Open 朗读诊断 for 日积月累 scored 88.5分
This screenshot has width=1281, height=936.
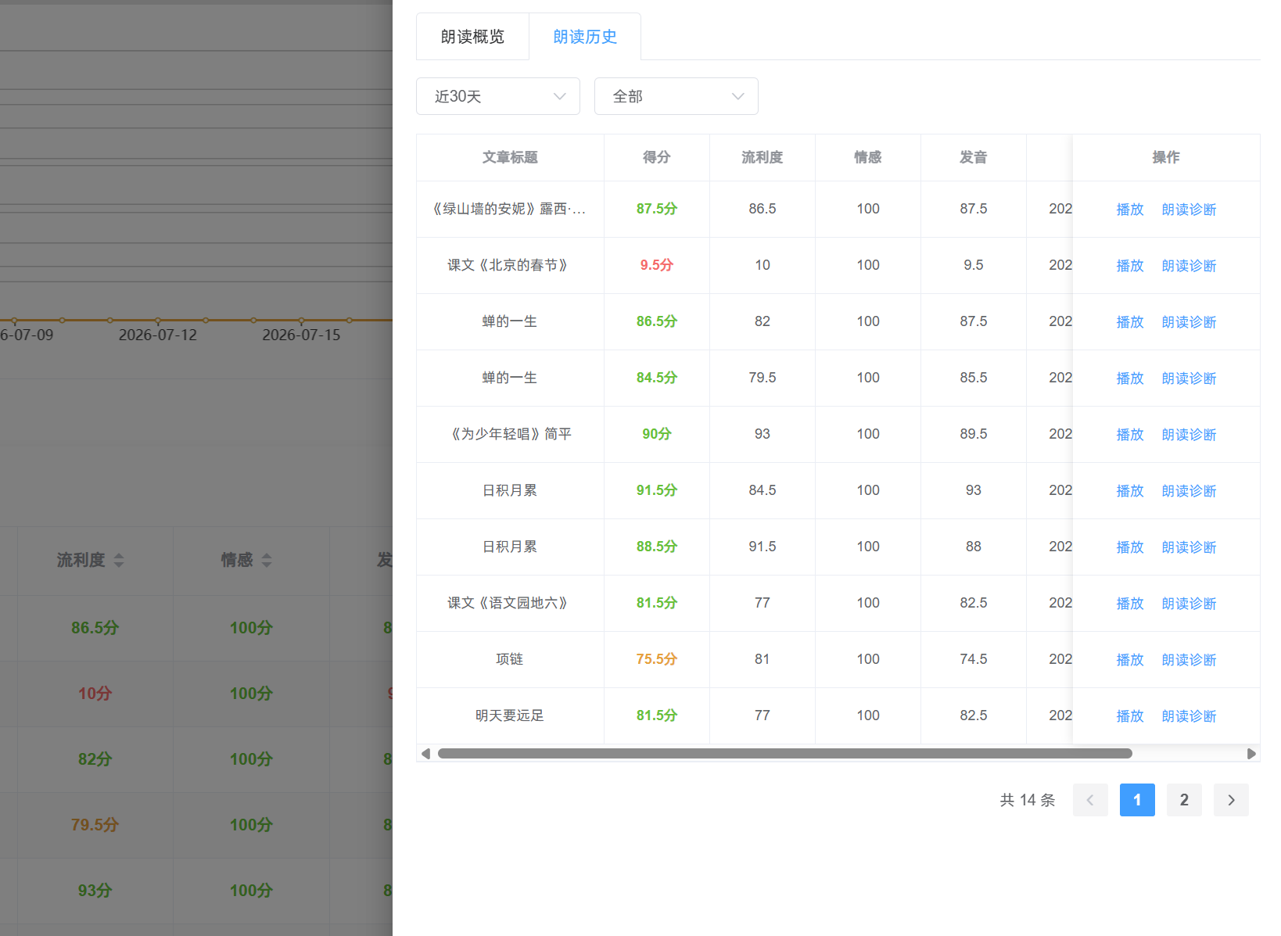point(1189,547)
